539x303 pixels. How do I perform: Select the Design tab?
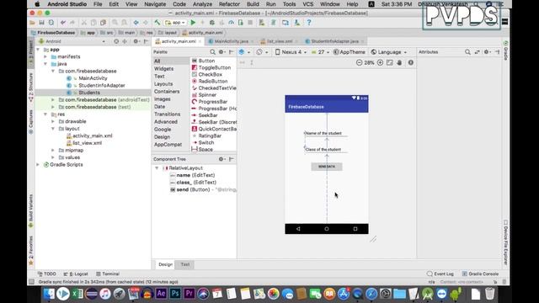point(165,264)
